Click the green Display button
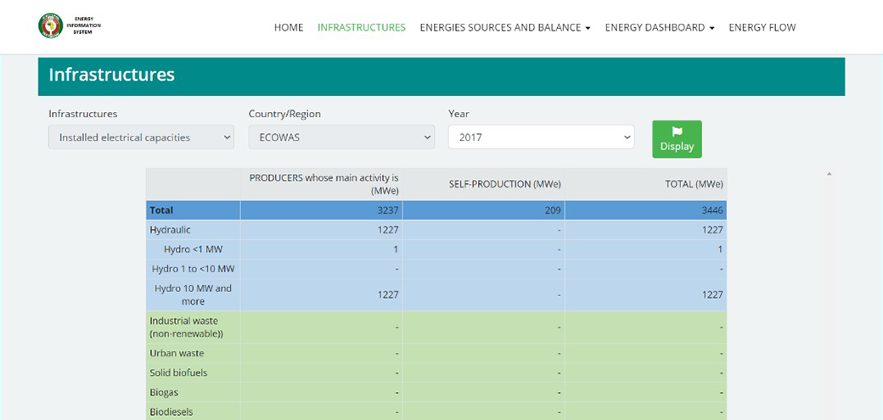Image resolution: width=883 pixels, height=420 pixels. click(677, 139)
